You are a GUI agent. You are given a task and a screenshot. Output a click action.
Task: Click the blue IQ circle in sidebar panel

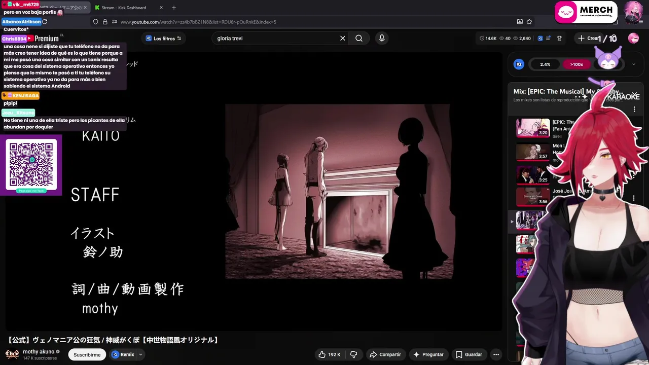coord(519,64)
